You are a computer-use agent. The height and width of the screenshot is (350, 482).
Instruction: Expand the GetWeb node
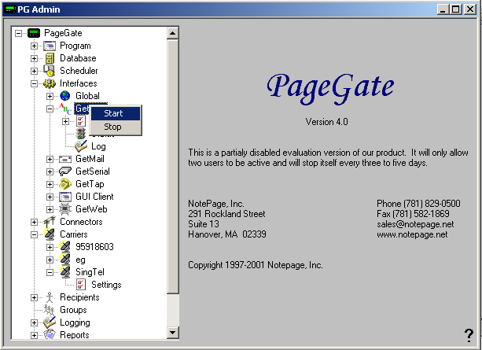50,209
